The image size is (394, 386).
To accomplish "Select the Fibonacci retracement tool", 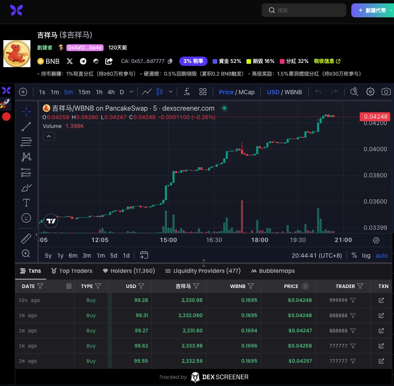I will point(26,142).
